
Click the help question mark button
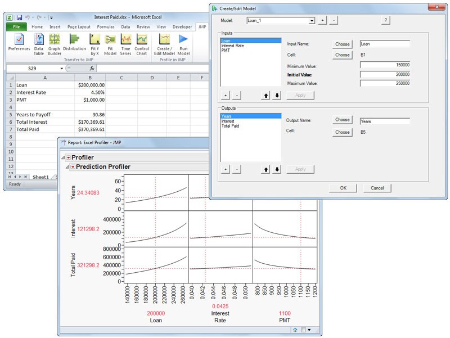pyautogui.click(x=385, y=20)
